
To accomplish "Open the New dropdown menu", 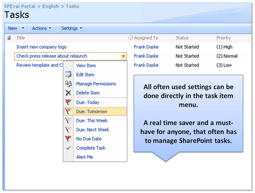I will click(16, 28).
